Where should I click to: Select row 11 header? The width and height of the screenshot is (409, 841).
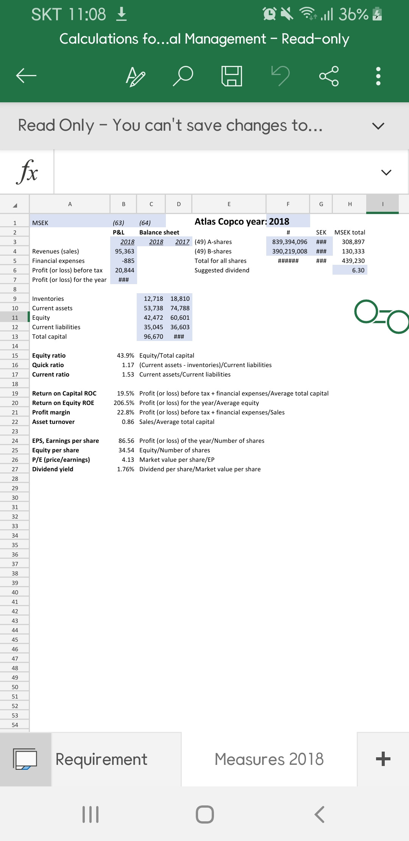(x=15, y=318)
